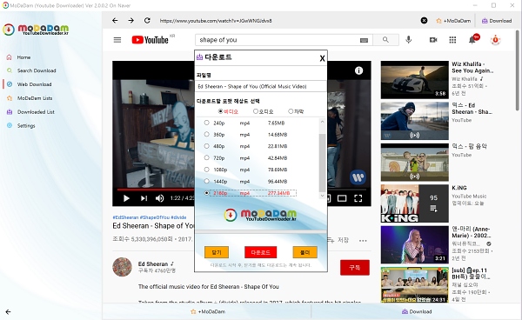Click bottom bar +MoDaDam button
The width and height of the screenshot is (522, 320).
click(208, 311)
